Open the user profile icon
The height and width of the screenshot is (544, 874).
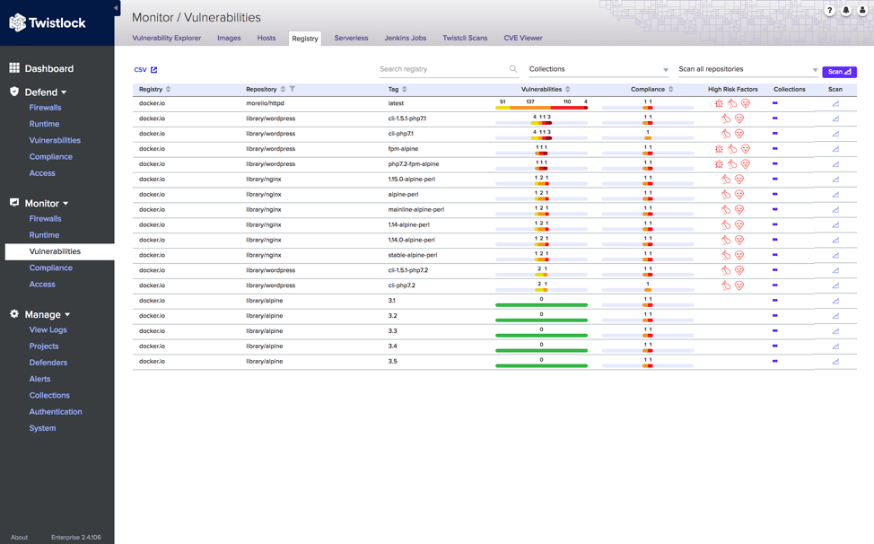point(862,11)
